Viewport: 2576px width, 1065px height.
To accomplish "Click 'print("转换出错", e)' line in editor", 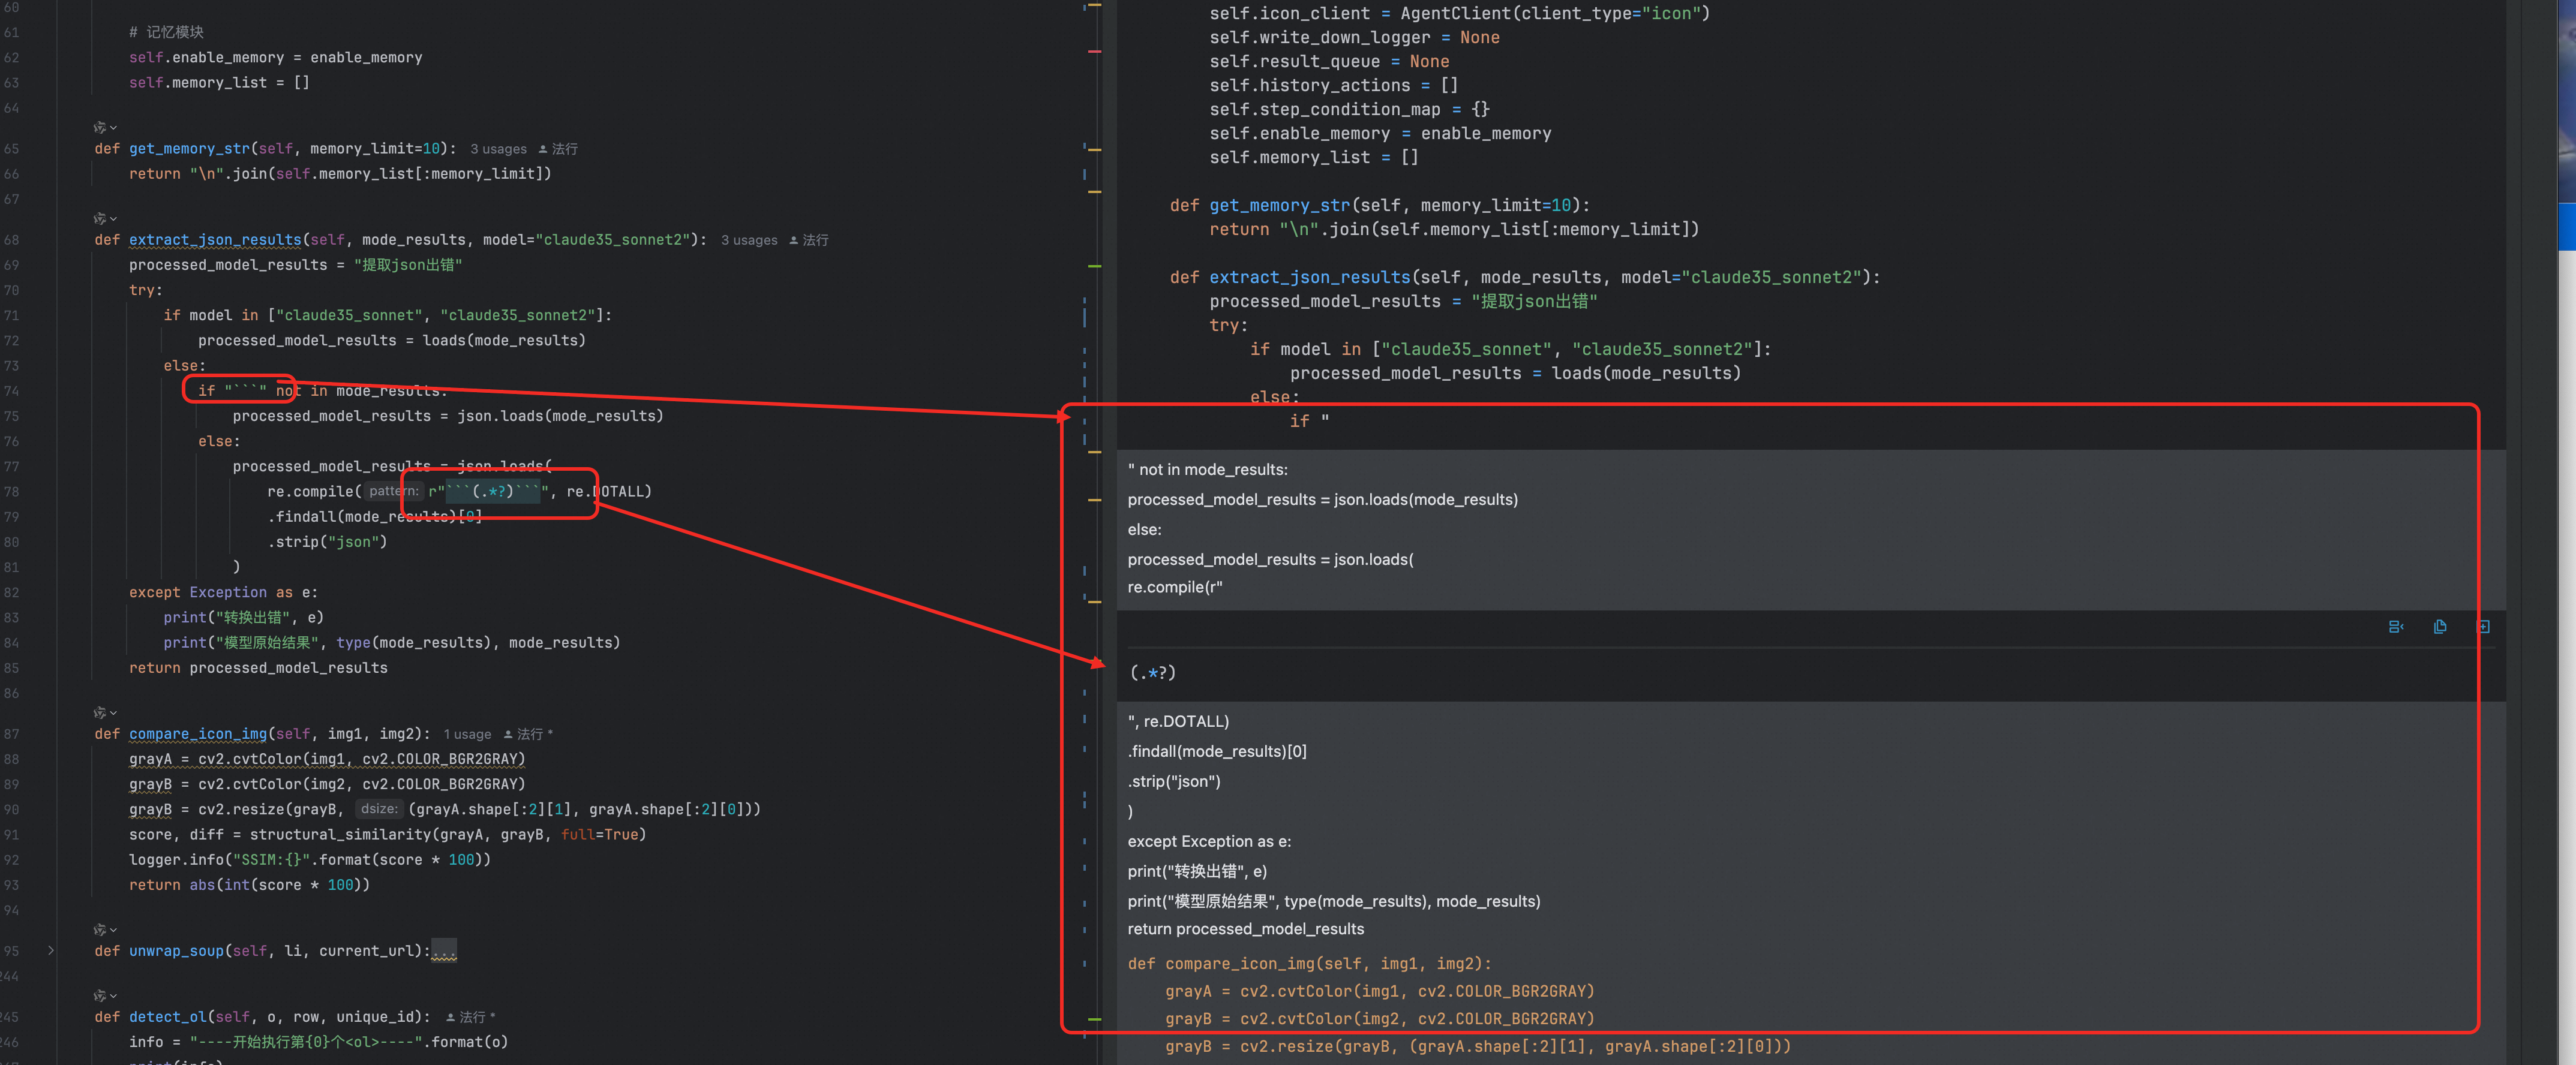I will click(243, 618).
